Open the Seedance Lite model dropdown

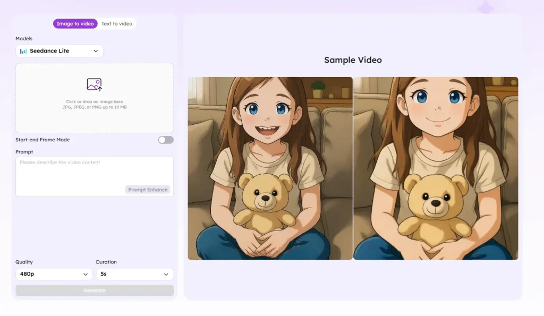tap(59, 51)
